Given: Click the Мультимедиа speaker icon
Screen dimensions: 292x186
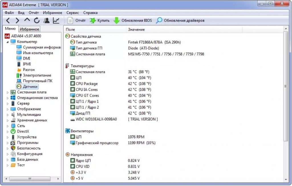Looking at the screenshot, I should point(13,115).
